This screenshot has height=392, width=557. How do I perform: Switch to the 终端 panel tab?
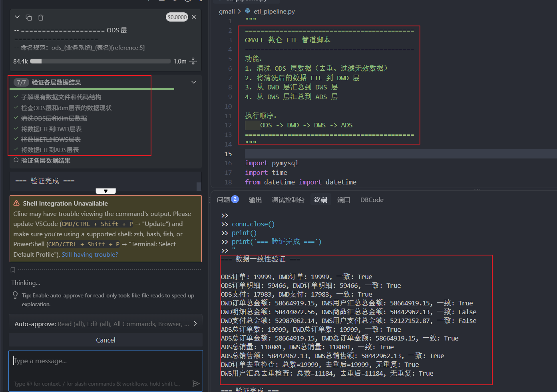pos(320,200)
